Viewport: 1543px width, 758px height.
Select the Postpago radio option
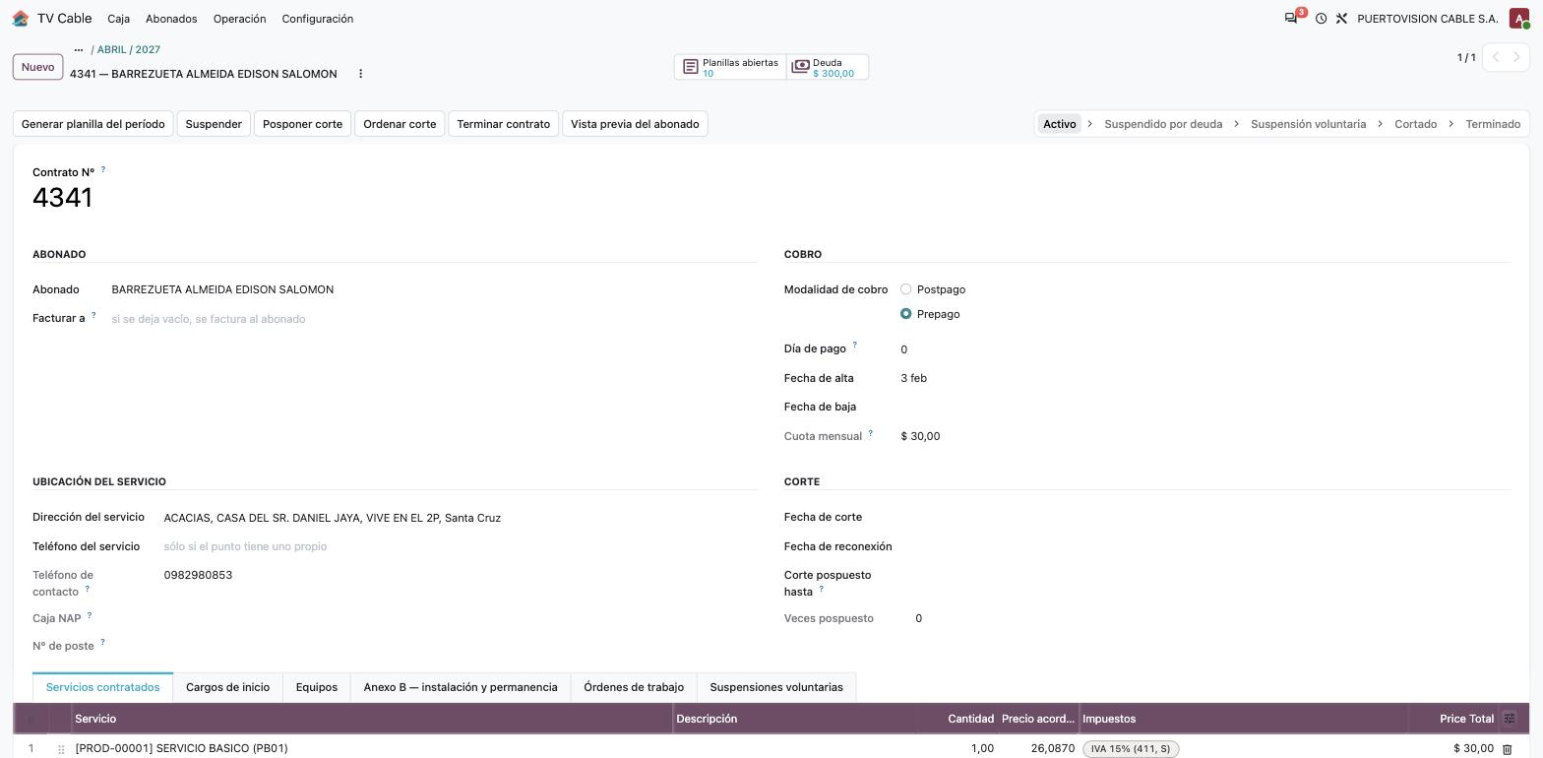click(905, 289)
